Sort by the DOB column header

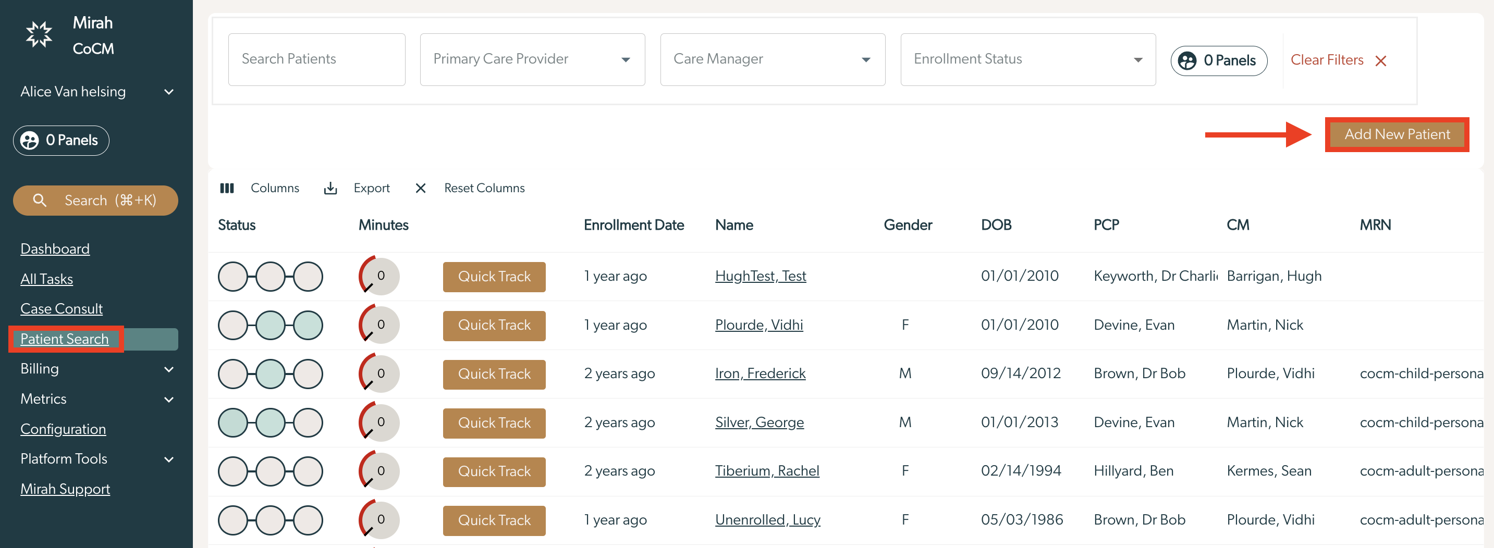pyautogui.click(x=996, y=225)
